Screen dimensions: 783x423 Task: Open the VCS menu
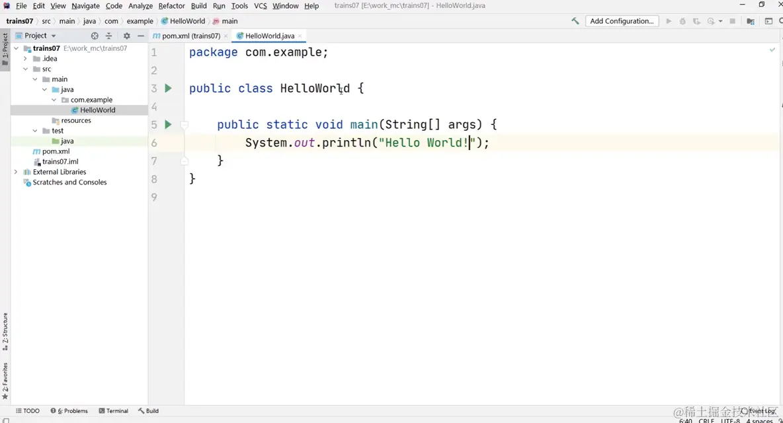coord(260,6)
